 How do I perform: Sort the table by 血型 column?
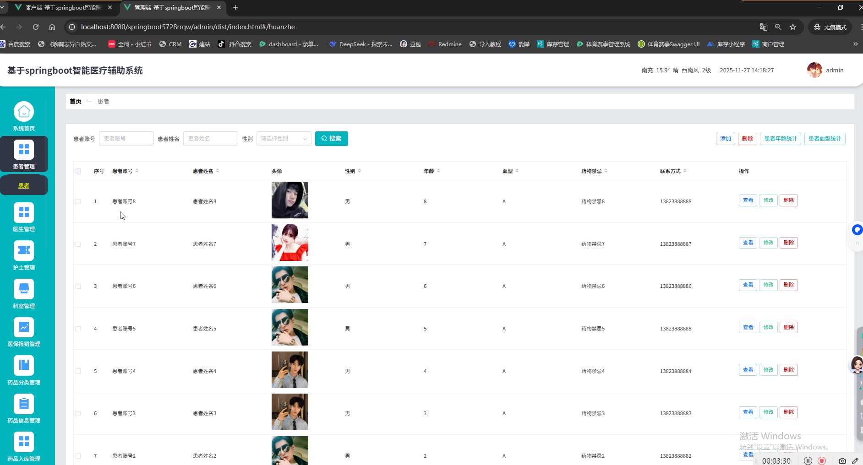(517, 171)
